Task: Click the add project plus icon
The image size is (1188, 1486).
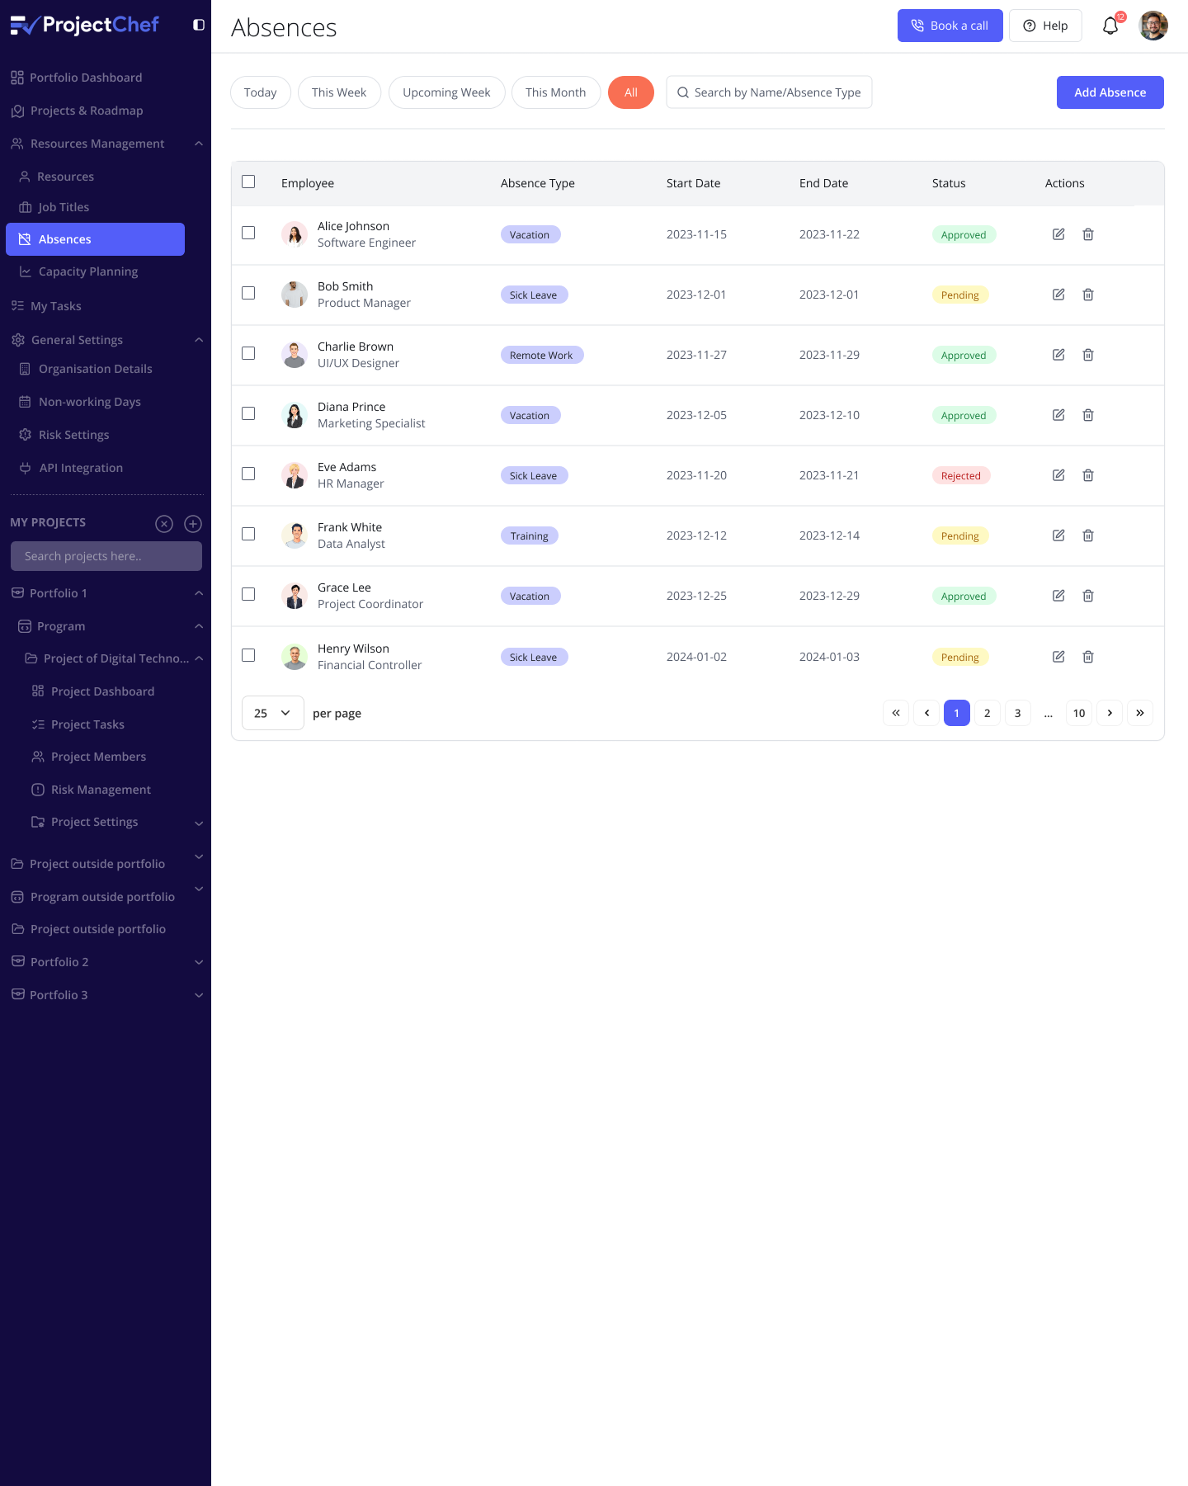Action: pos(193,523)
